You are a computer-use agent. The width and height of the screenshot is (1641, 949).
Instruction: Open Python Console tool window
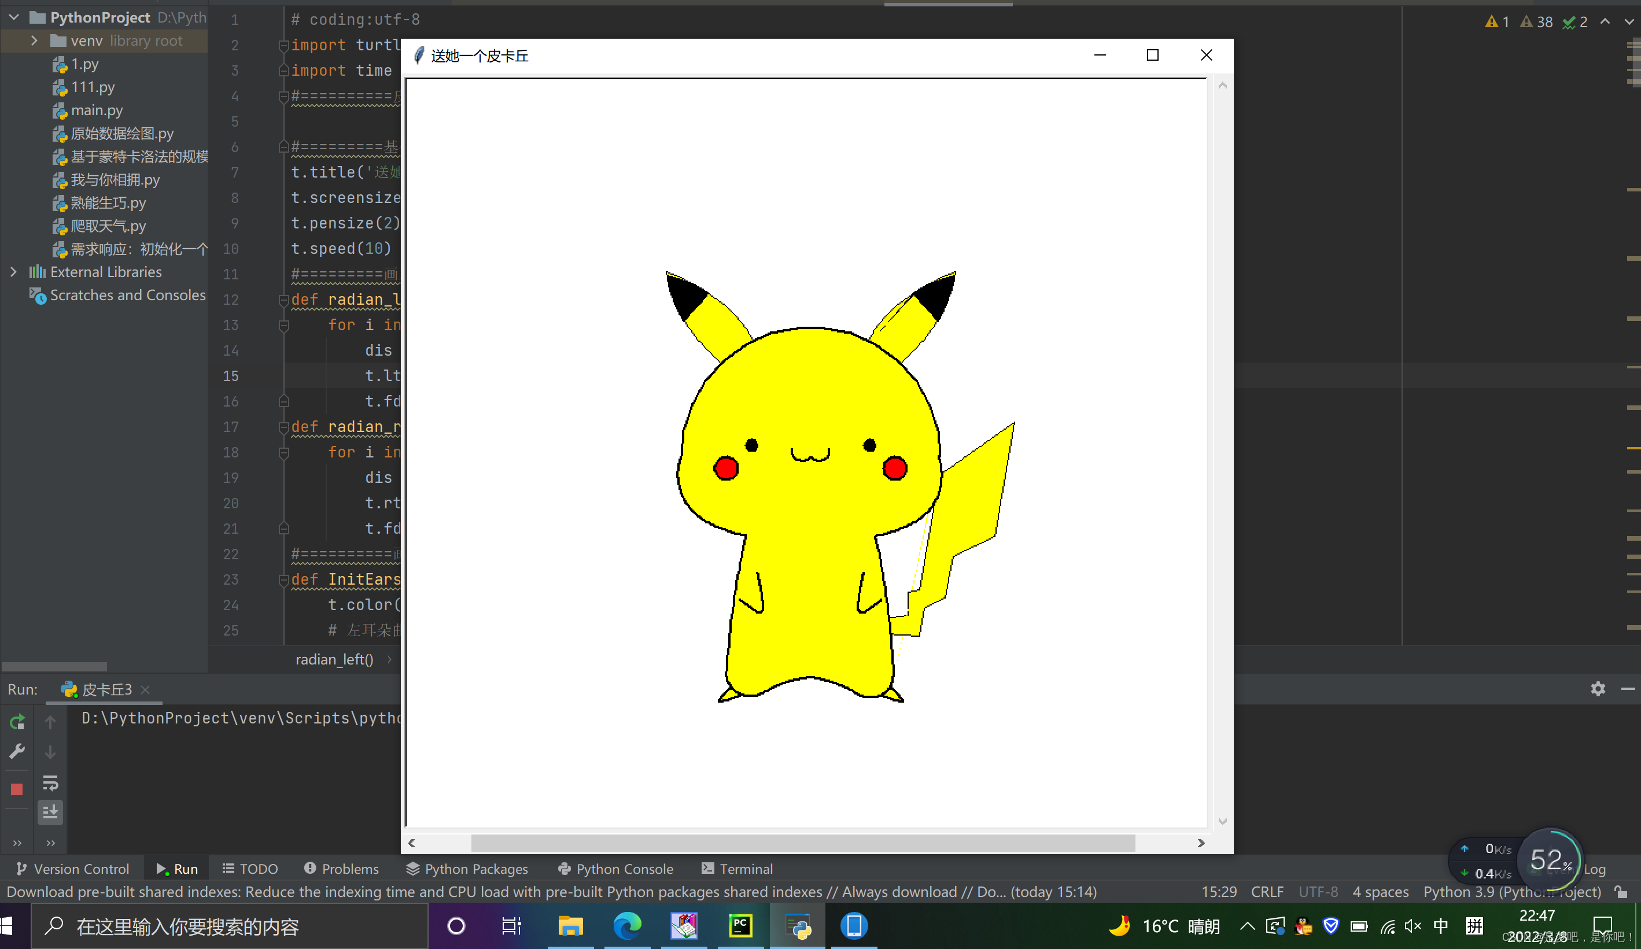click(615, 869)
